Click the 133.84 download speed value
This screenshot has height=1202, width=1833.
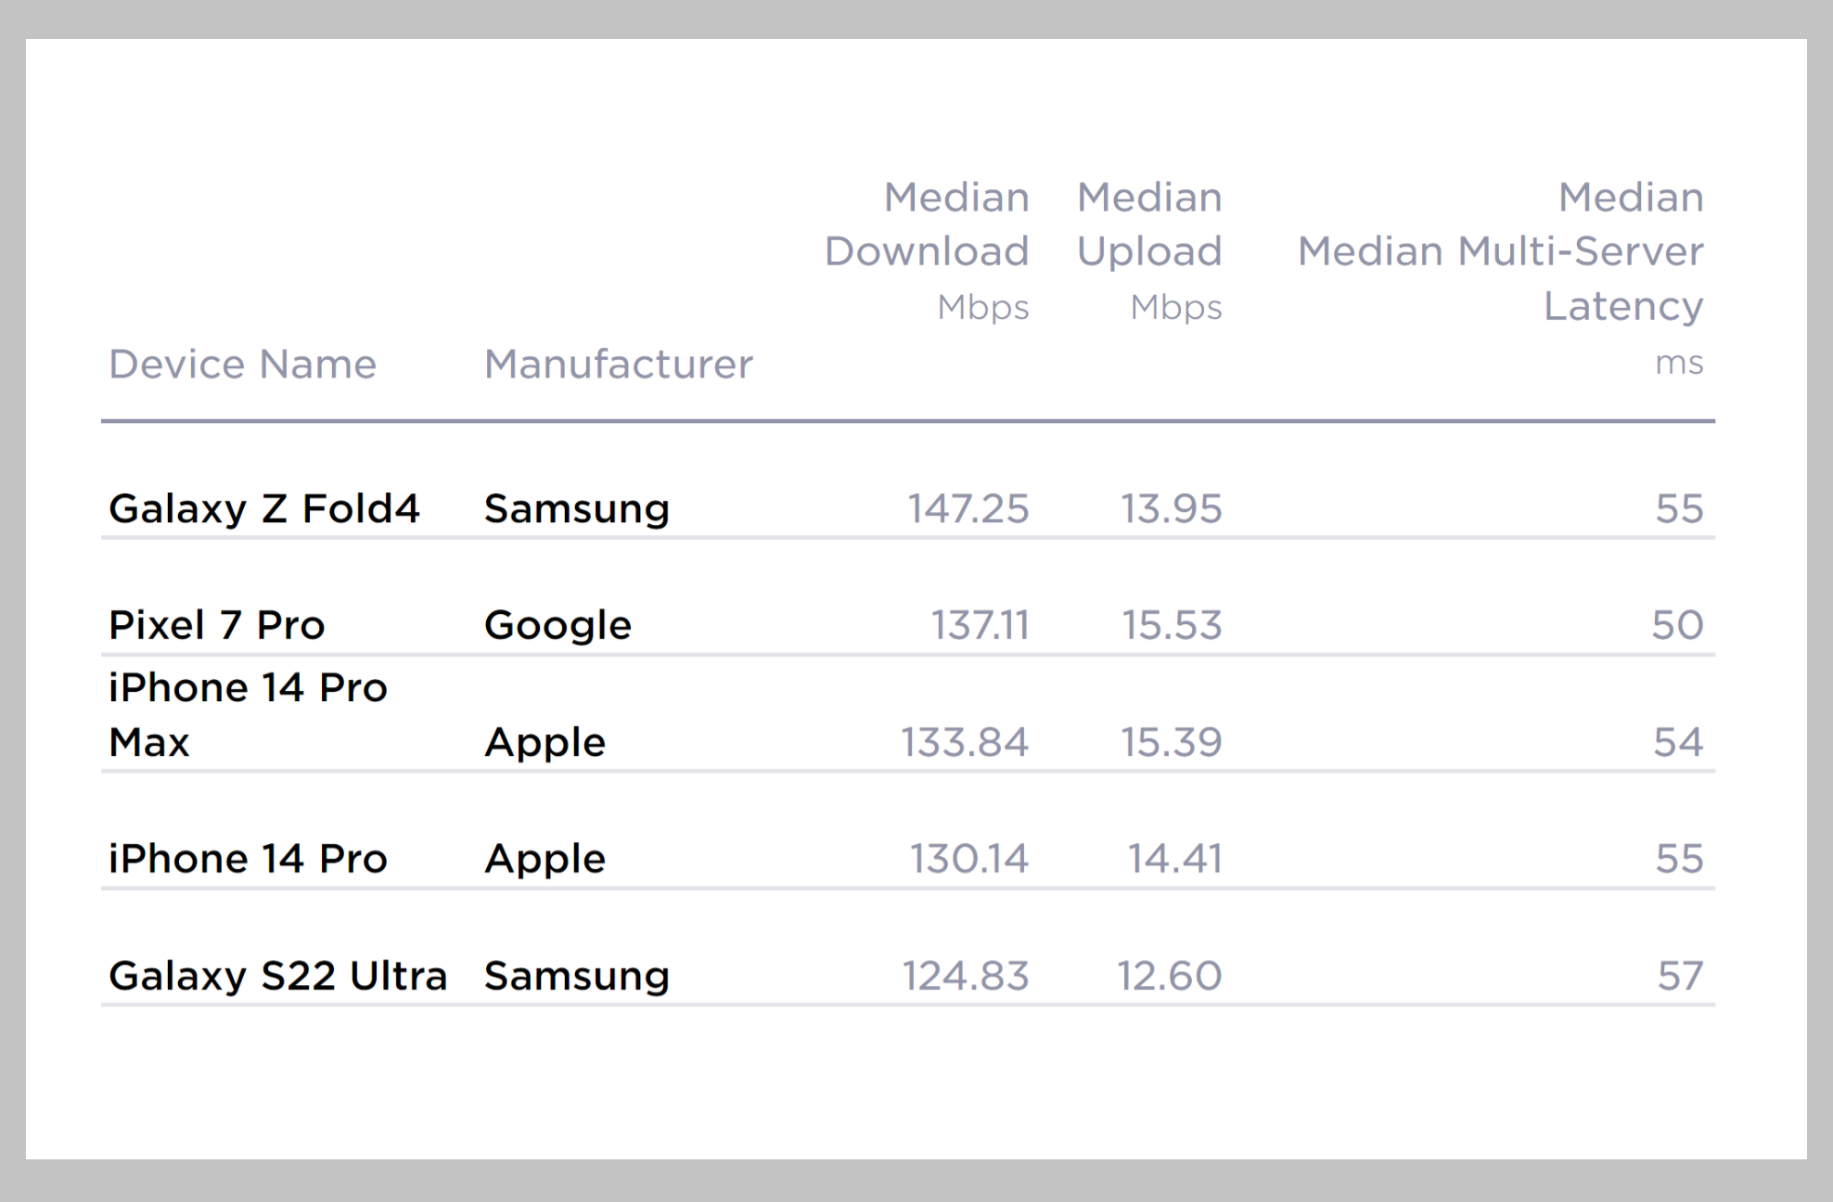click(965, 742)
